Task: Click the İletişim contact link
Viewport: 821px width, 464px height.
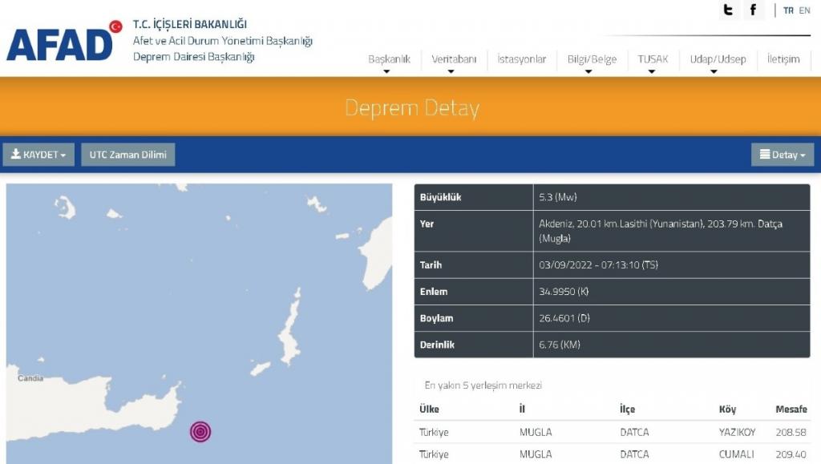Action: point(783,59)
